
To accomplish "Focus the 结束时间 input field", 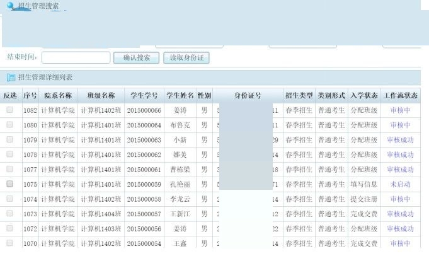I will [76, 57].
